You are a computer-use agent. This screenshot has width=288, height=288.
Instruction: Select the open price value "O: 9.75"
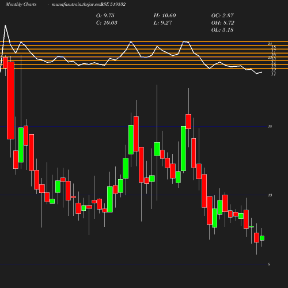tap(105, 16)
